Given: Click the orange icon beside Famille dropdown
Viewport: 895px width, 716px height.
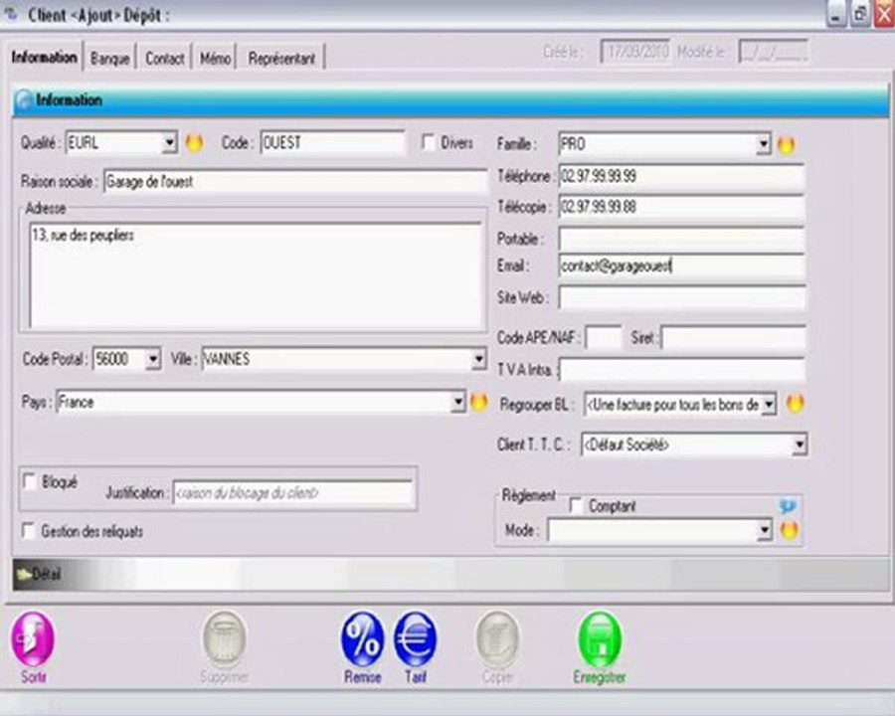Looking at the screenshot, I should point(786,145).
